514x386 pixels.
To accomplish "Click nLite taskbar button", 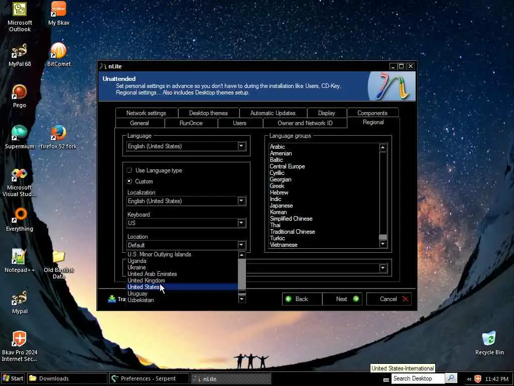I will coord(231,378).
